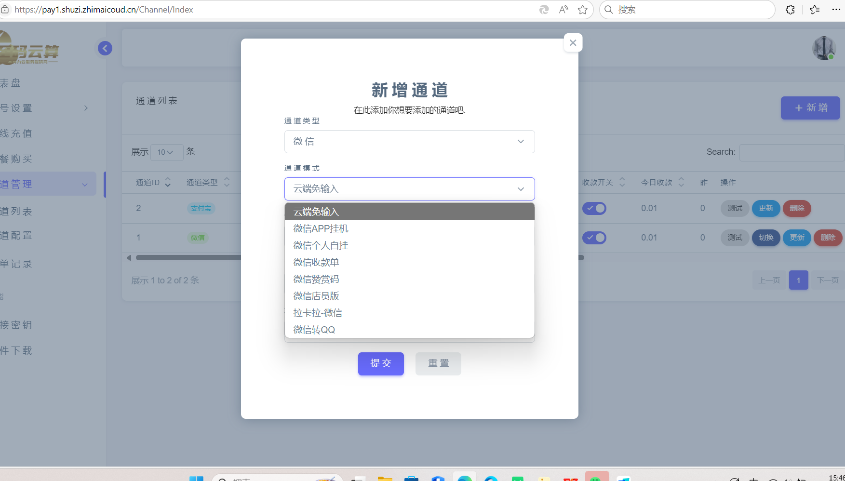The image size is (845, 481).
Task: Open the 展示 10 entries per page dropdown
Action: (167, 152)
